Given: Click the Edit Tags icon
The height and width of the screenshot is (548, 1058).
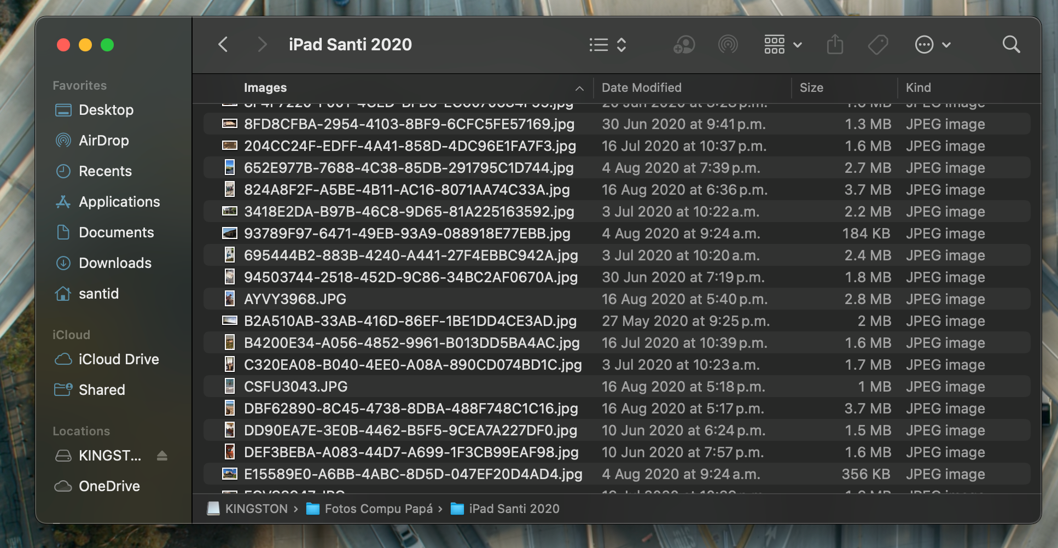Looking at the screenshot, I should (878, 44).
